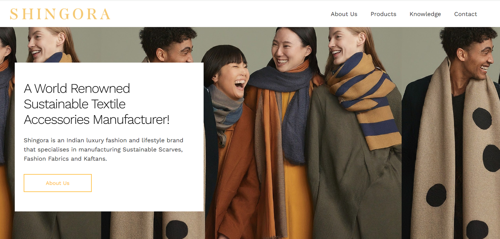Click the Shingora logo
Image resolution: width=500 pixels, height=239 pixels.
[x=60, y=14]
